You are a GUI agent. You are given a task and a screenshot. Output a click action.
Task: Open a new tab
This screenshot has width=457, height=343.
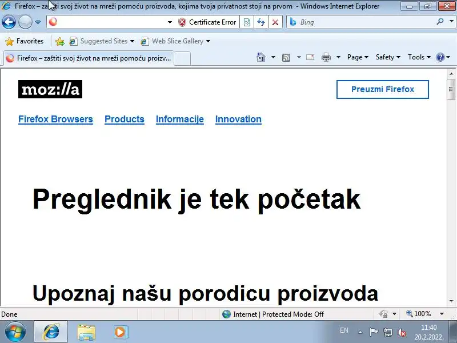coord(182,58)
